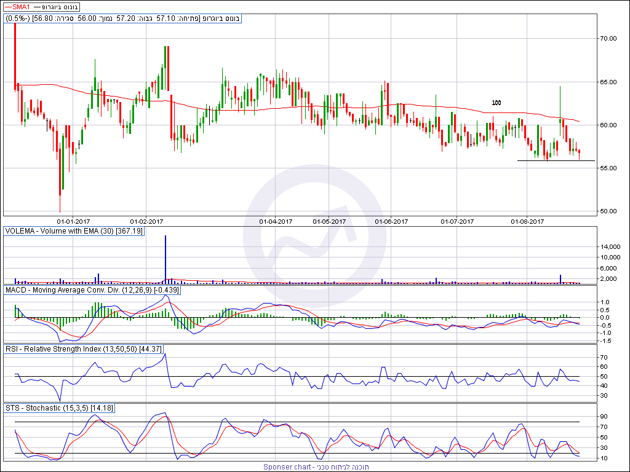Click the 01-06-2017 date marker
Image resolution: width=630 pixels, height=472 pixels.
coord(391,221)
